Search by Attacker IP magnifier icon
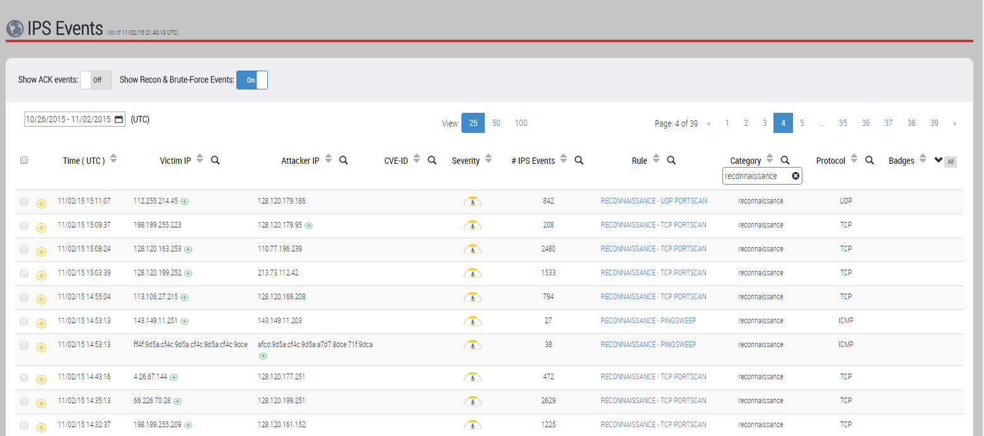Image resolution: width=984 pixels, height=436 pixels. 344,160
